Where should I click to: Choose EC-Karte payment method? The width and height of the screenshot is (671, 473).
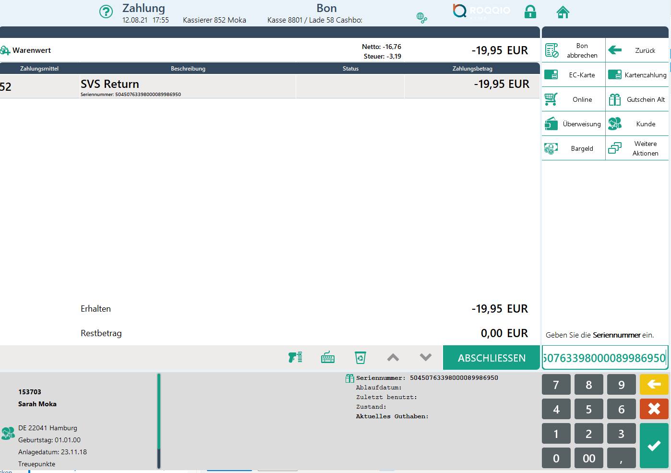coord(574,75)
